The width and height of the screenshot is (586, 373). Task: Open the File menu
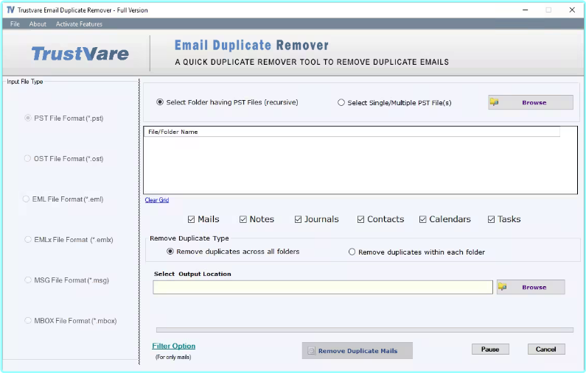[15, 24]
